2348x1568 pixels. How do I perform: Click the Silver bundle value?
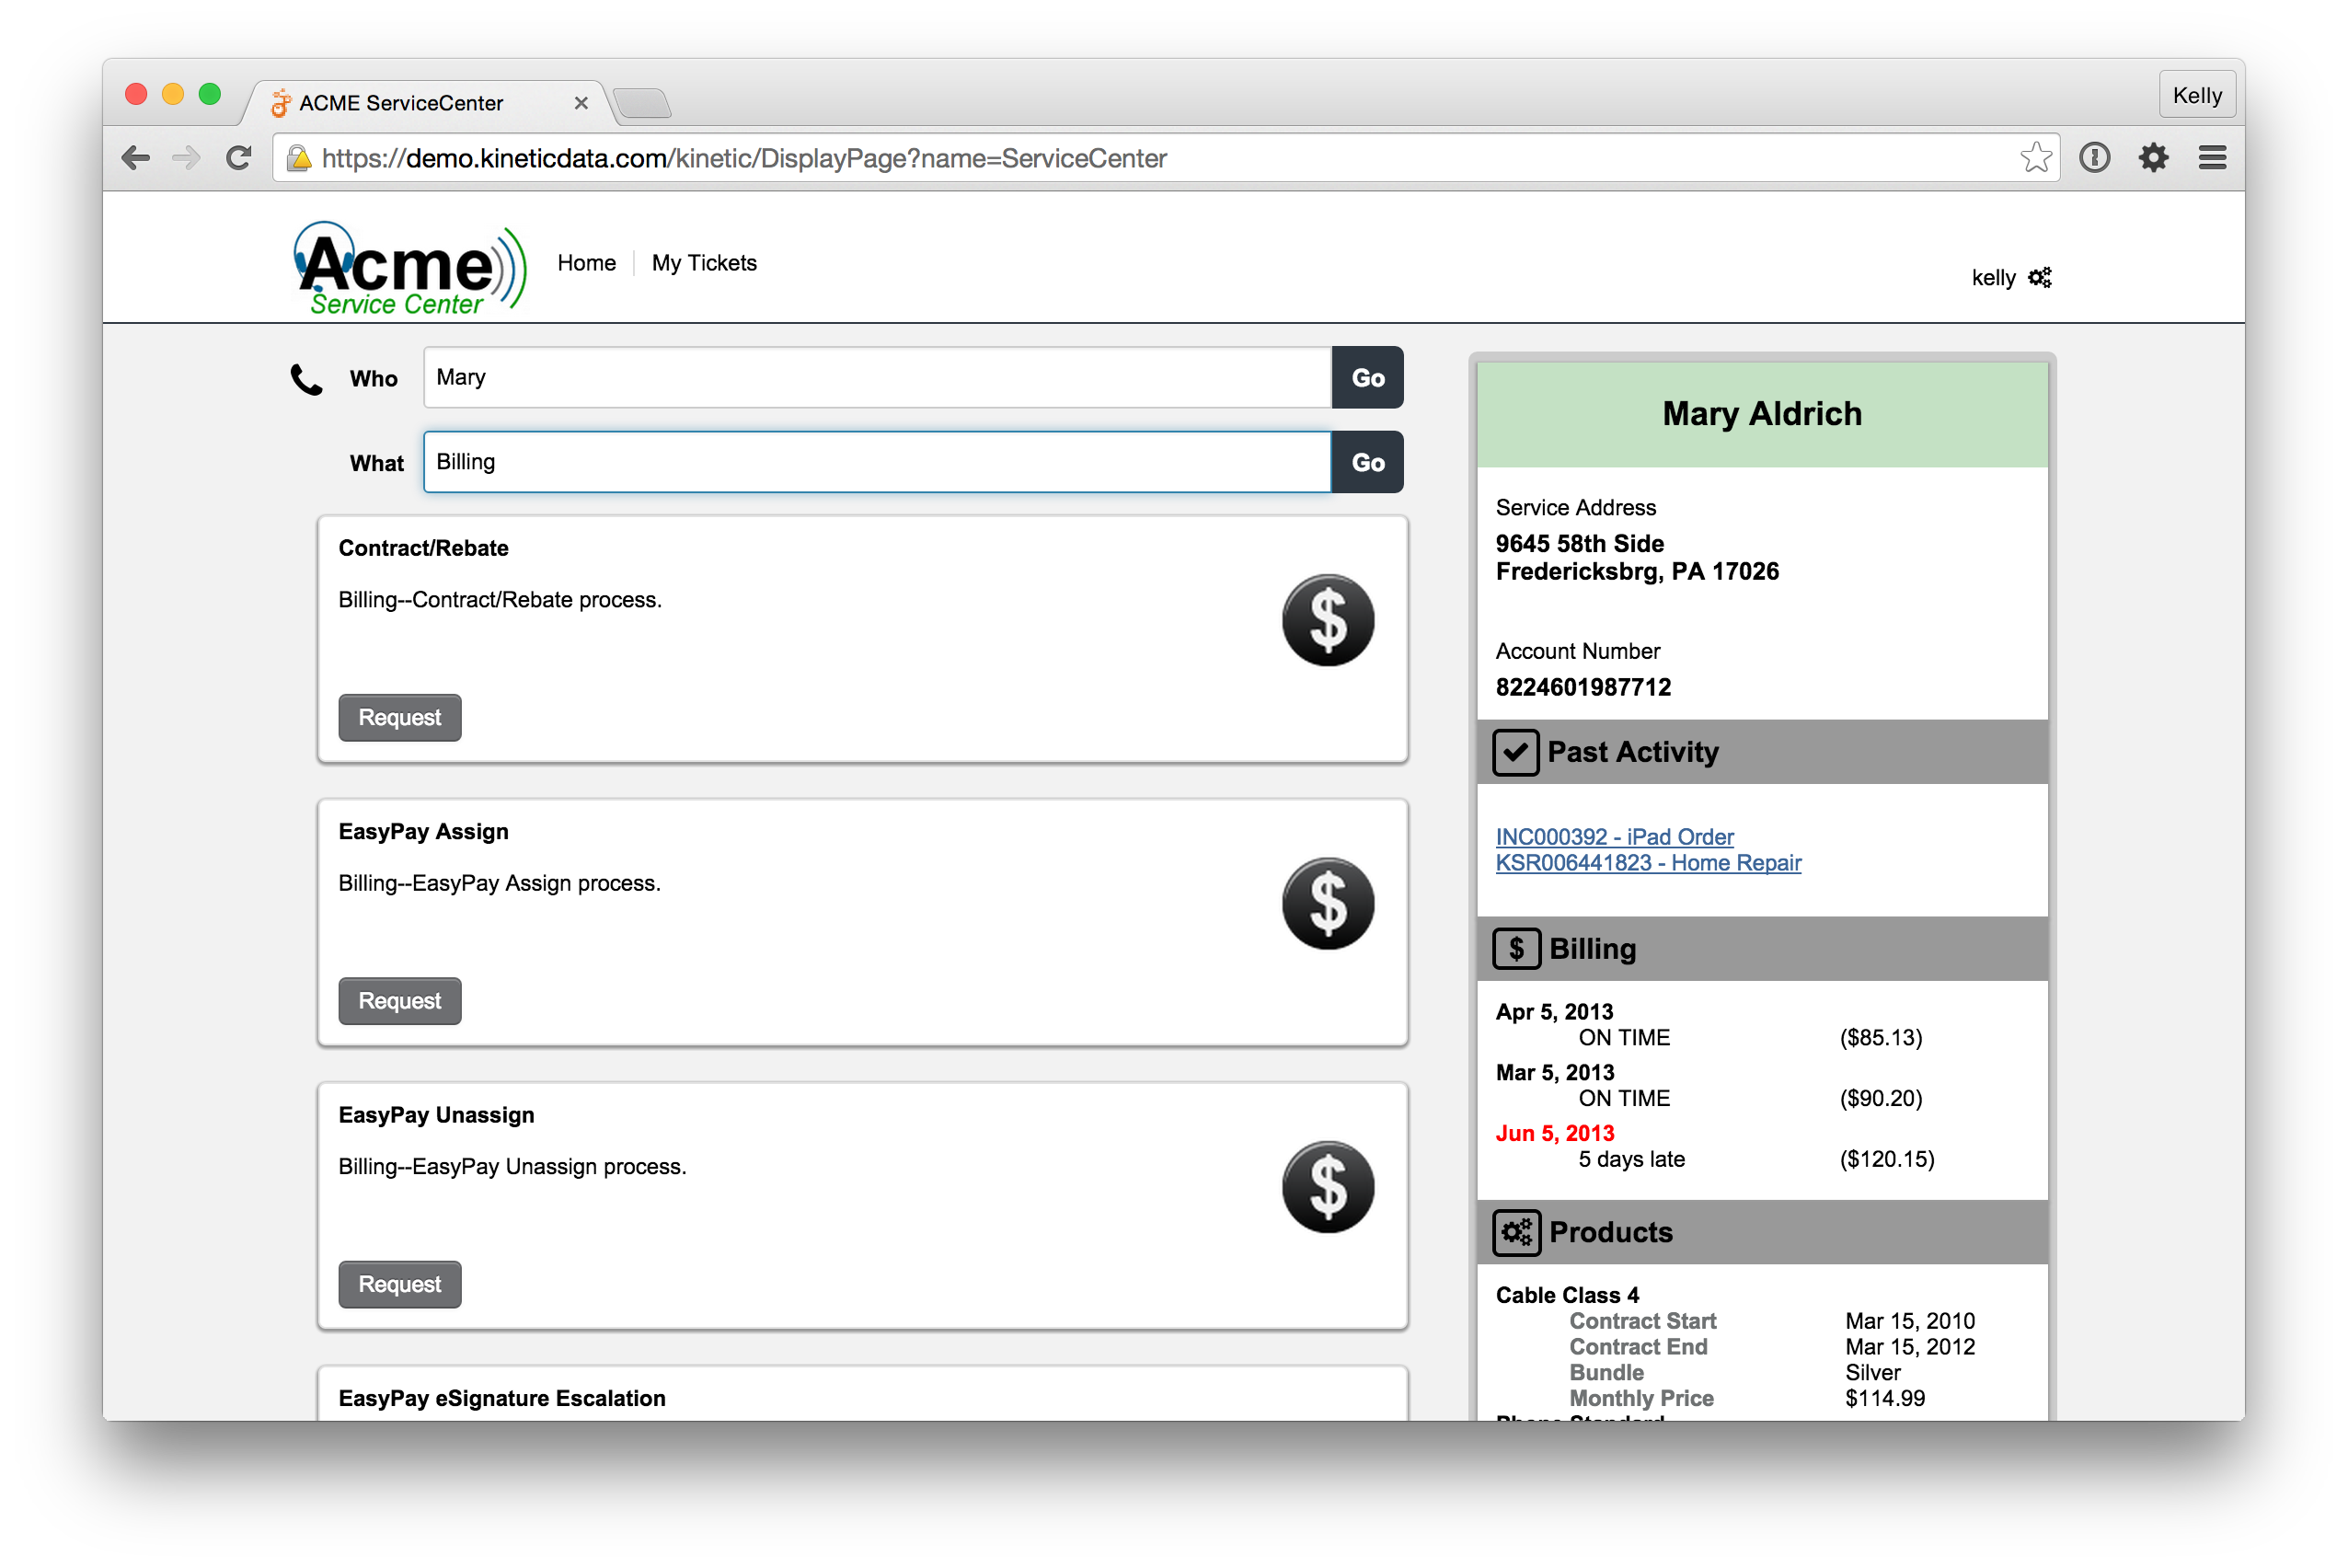point(1873,1373)
